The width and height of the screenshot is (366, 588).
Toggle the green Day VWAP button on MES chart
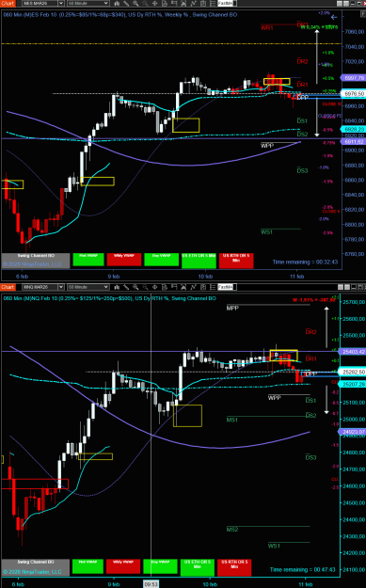(161, 260)
